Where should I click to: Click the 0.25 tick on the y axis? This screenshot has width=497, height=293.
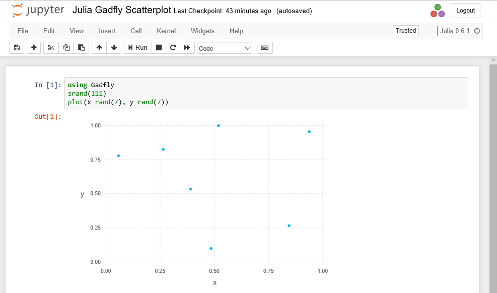tap(95, 228)
